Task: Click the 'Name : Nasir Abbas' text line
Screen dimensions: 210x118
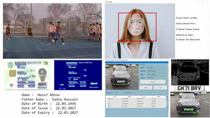Action: (x=41, y=95)
